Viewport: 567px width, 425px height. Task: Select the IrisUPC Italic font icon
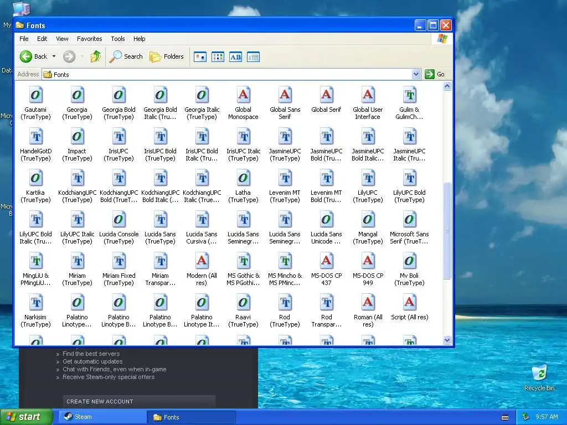click(244, 136)
